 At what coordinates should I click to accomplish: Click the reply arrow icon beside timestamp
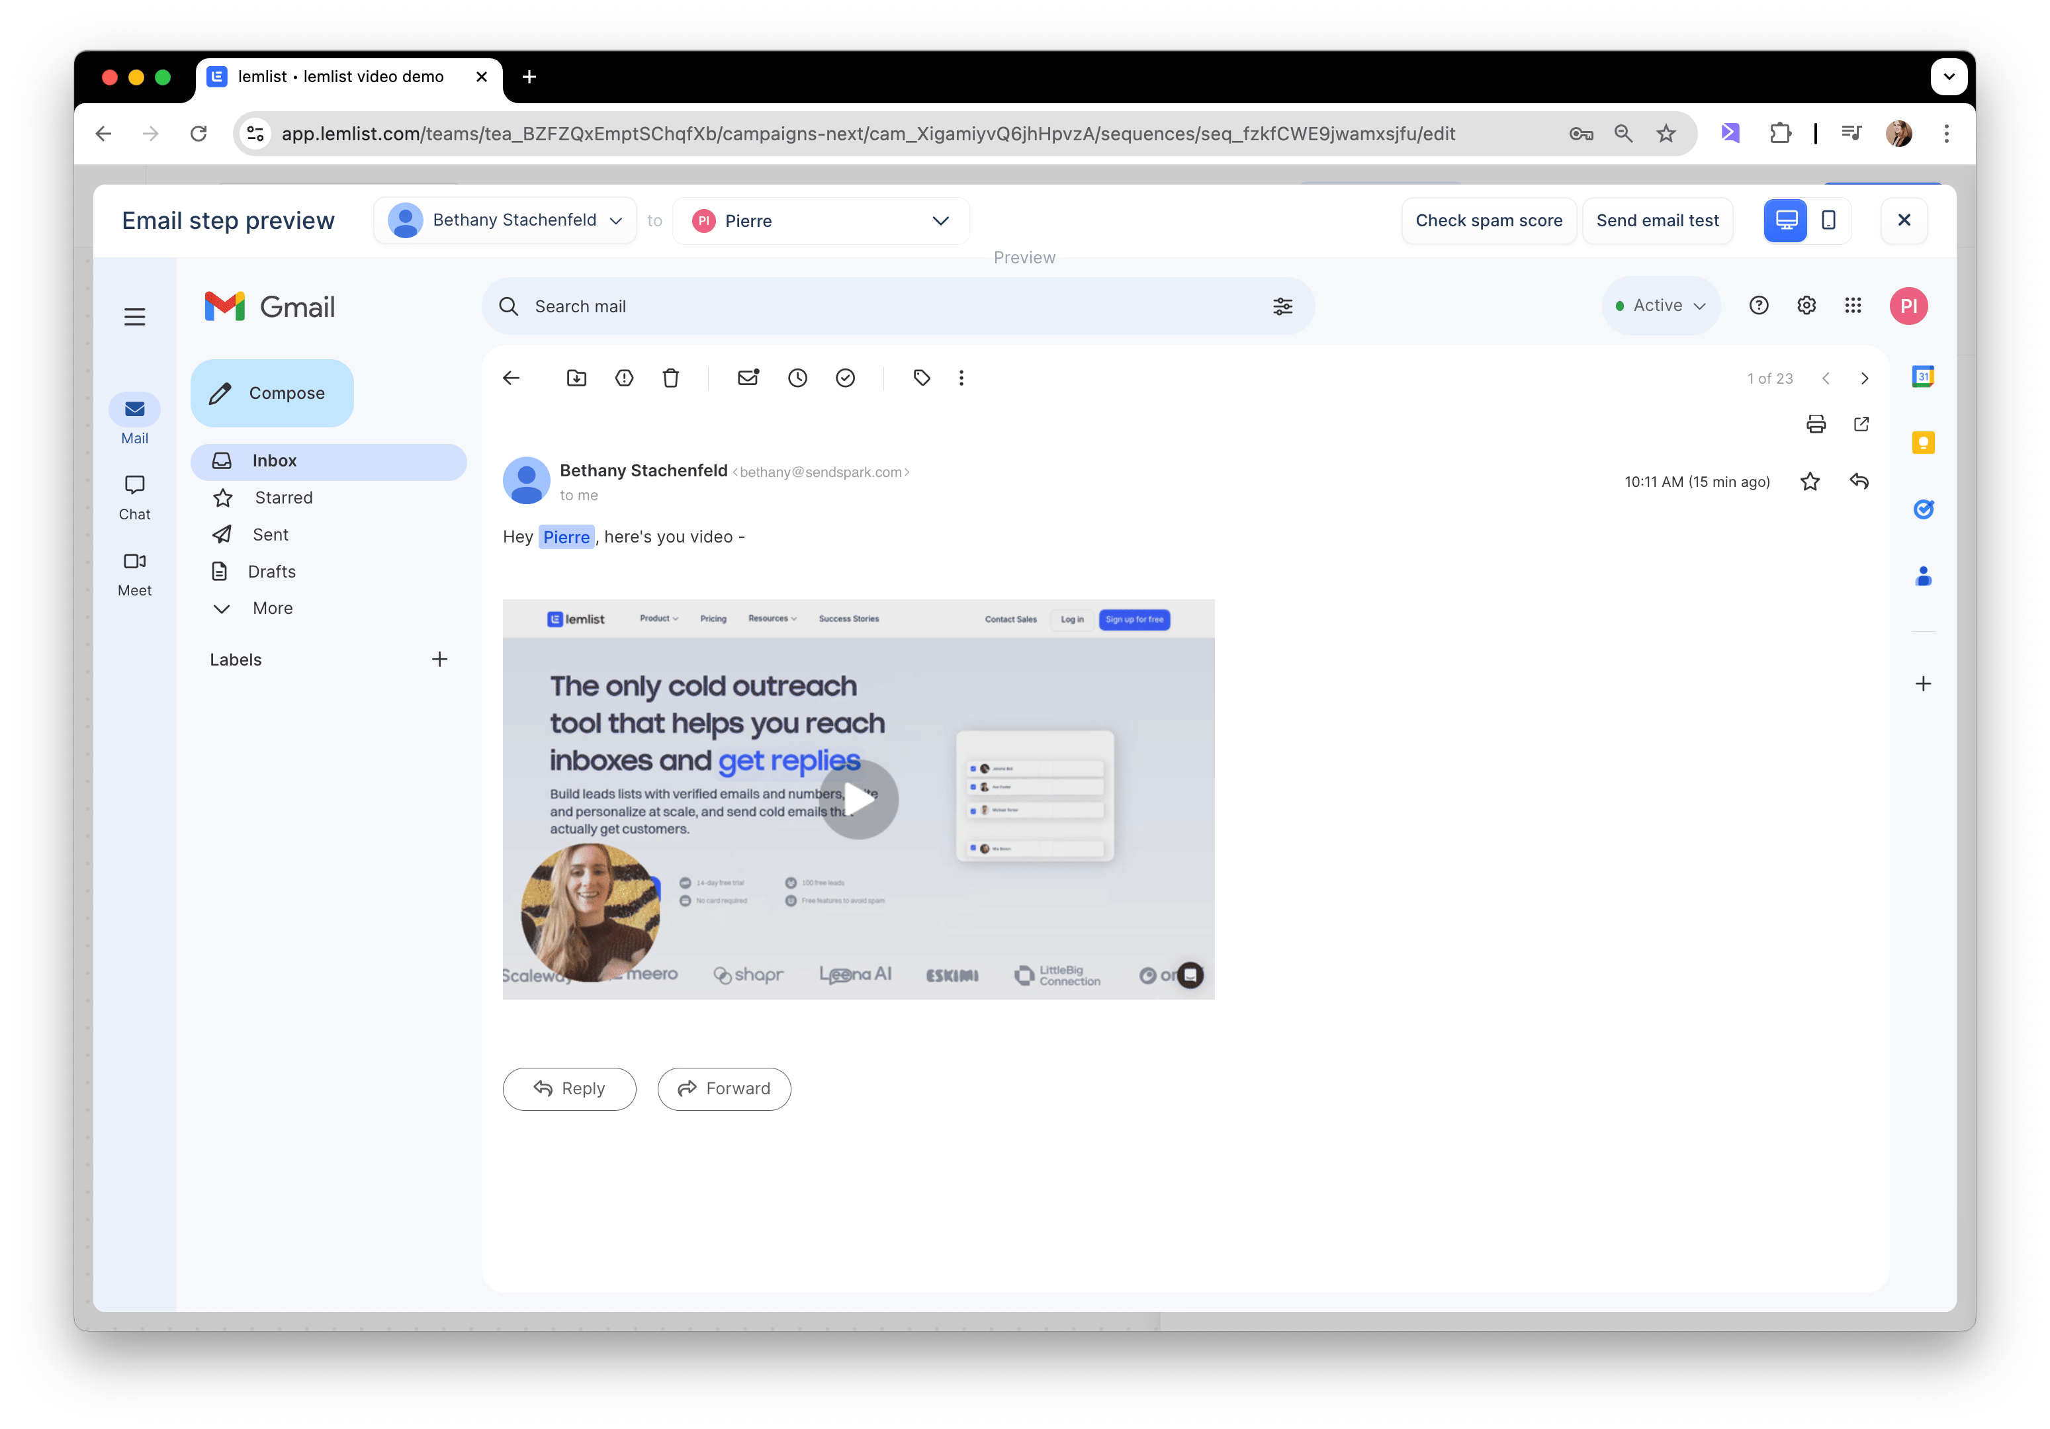pyautogui.click(x=1860, y=482)
